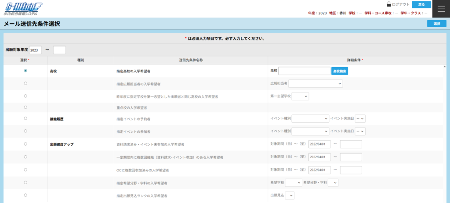Select the 重点校の入学希望者 radio button
450x203 pixels.
click(25, 107)
